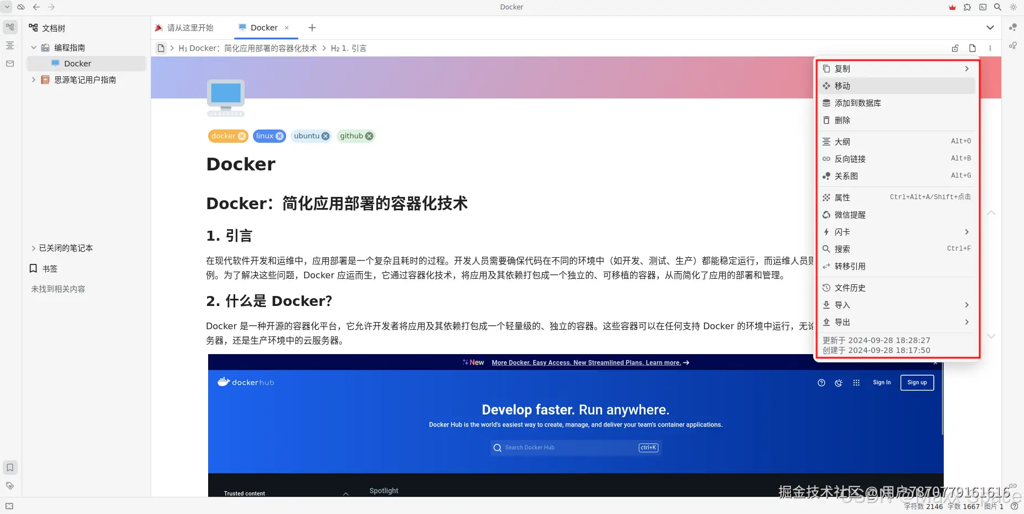Select Docker document in file tree
Screen dimensions: 1024x514
tap(86, 64)
